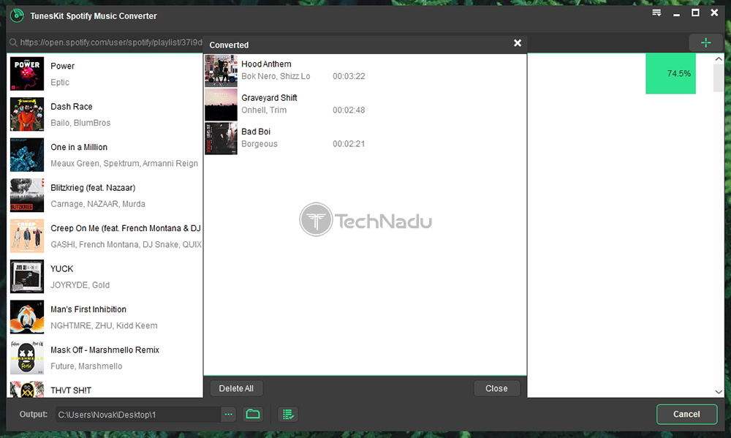This screenshot has width=731, height=438.
Task: Click the Dash Race album artwork
Action: click(27, 114)
